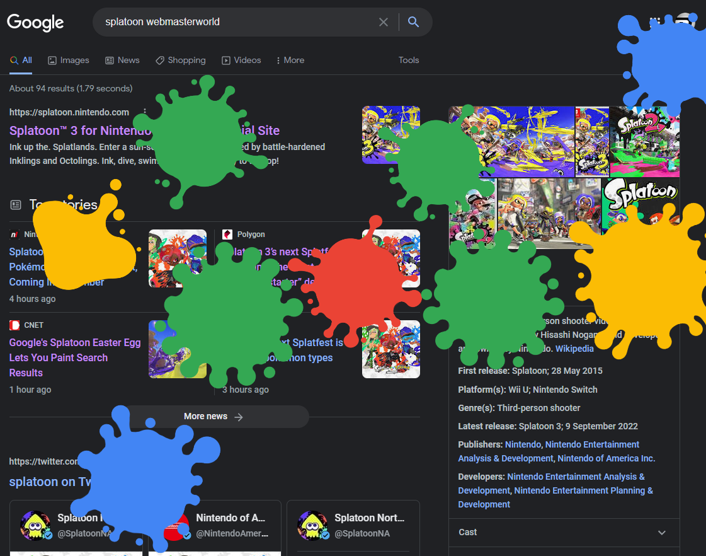Open the search Tools menu

(408, 60)
